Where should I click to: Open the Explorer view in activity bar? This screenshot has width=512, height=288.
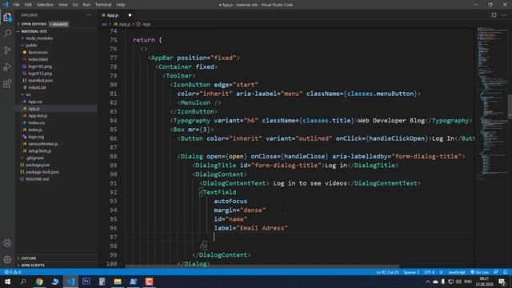7,18
